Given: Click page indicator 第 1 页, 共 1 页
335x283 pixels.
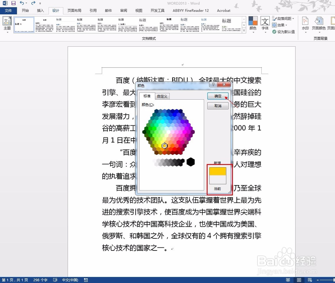Looking at the screenshot, I should pos(15,280).
